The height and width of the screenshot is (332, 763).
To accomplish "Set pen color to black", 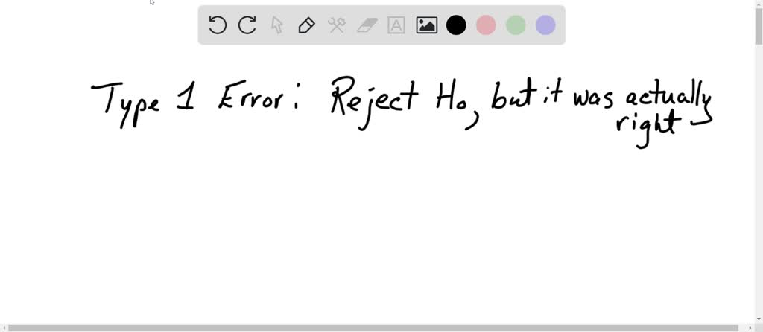I will click(x=456, y=25).
